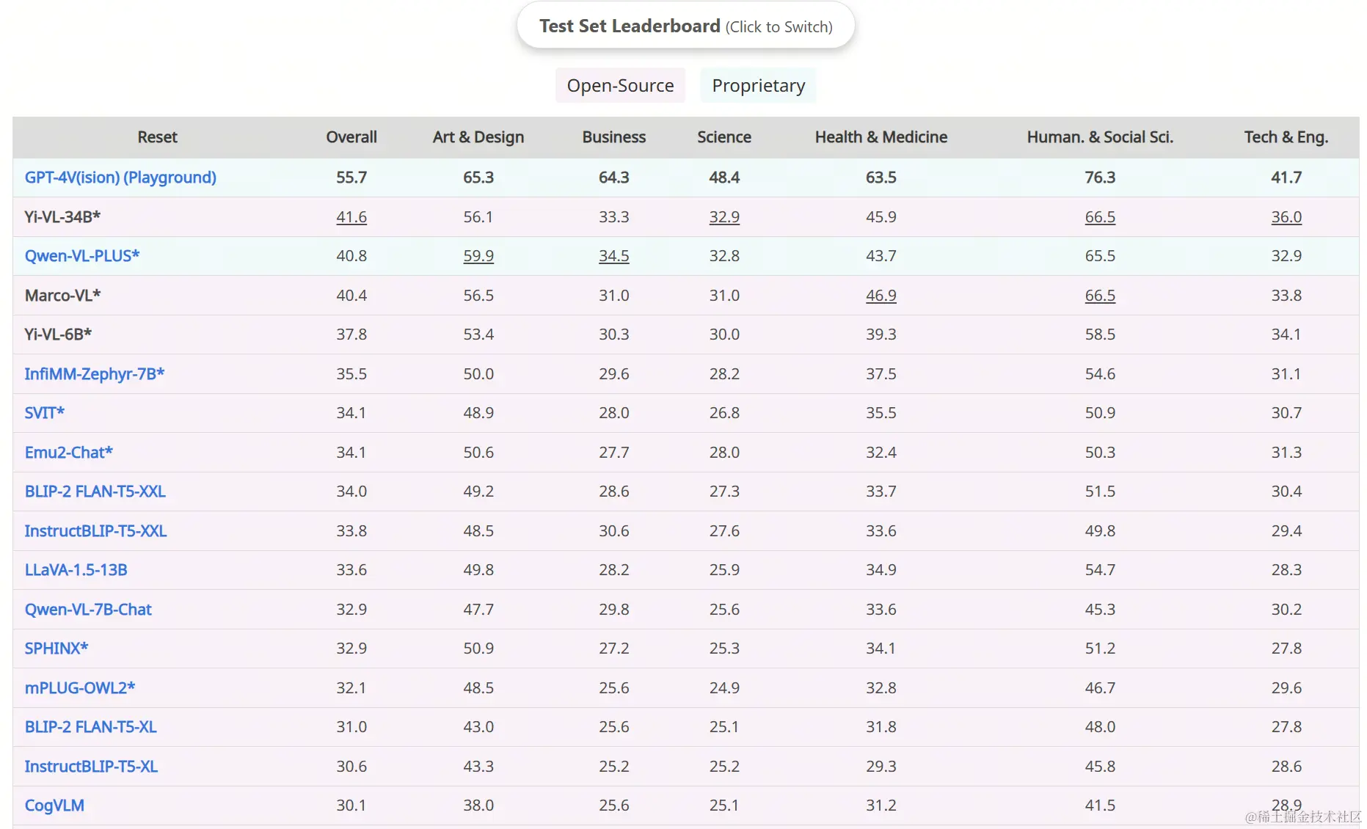Image resolution: width=1367 pixels, height=829 pixels.
Task: Filter by Open-Source models
Action: 620,85
